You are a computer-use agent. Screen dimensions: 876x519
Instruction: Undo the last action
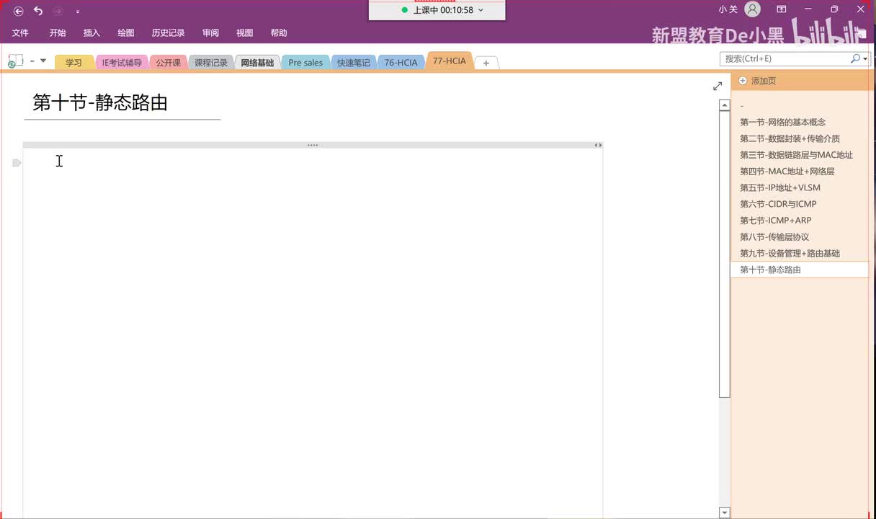[38, 11]
